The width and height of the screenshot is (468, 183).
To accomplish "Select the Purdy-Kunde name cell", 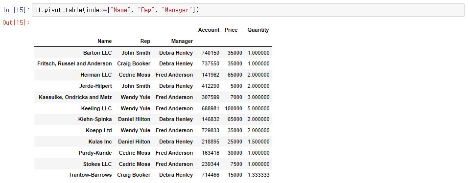I will tap(95, 153).
